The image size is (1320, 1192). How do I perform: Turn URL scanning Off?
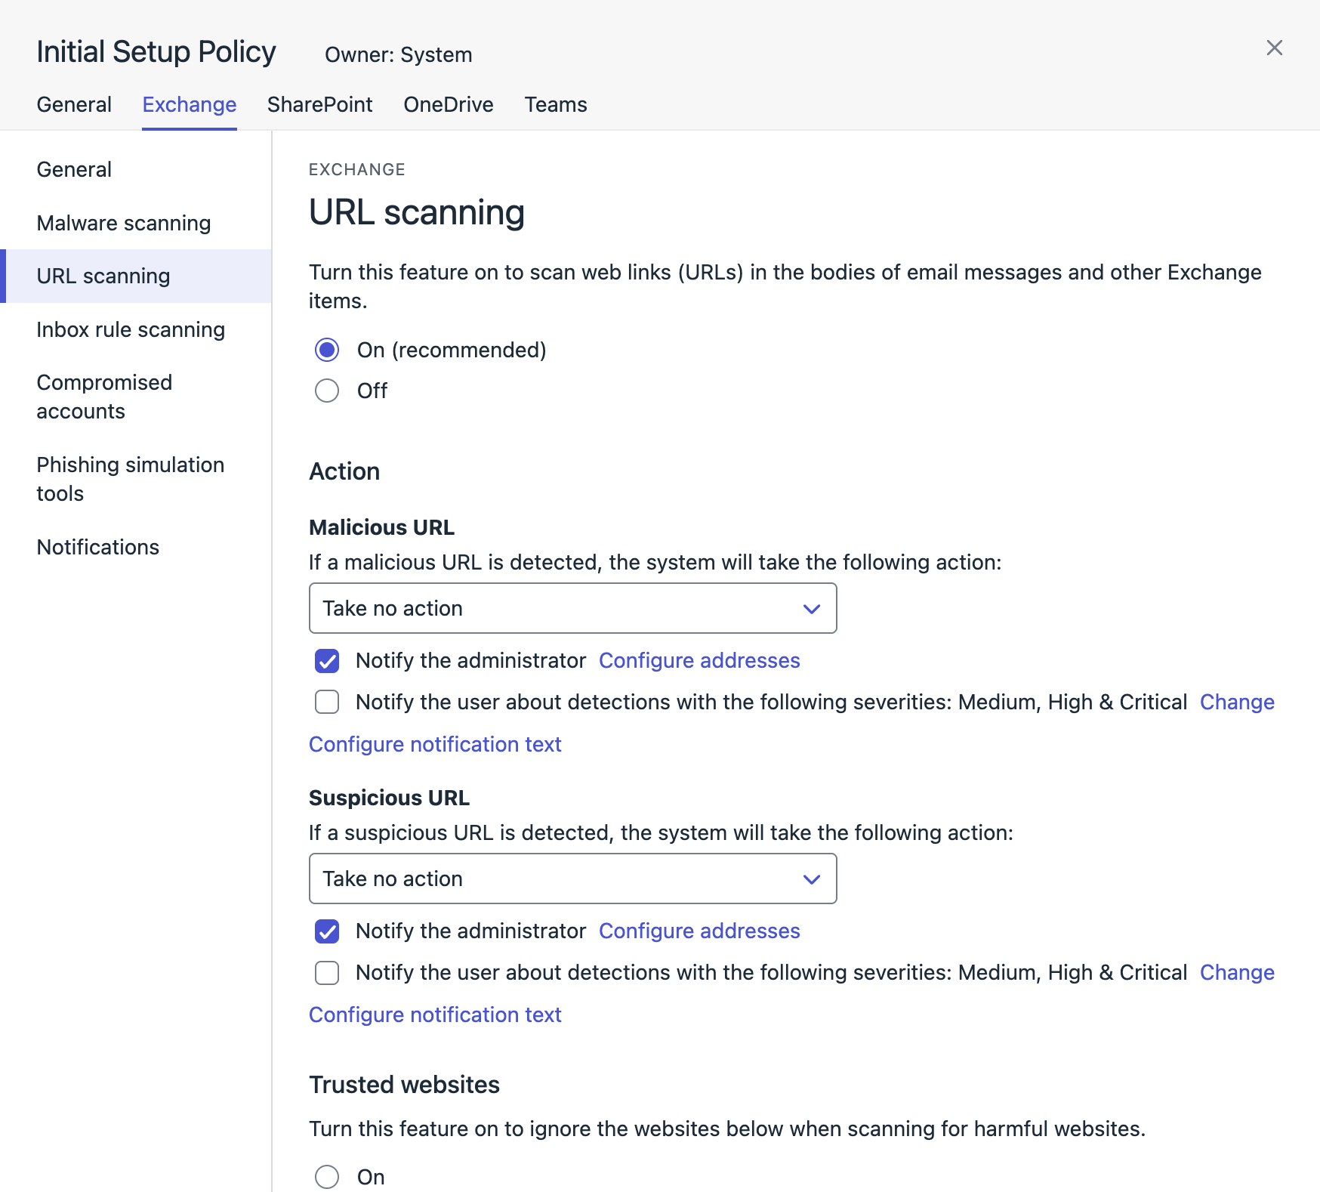327,391
